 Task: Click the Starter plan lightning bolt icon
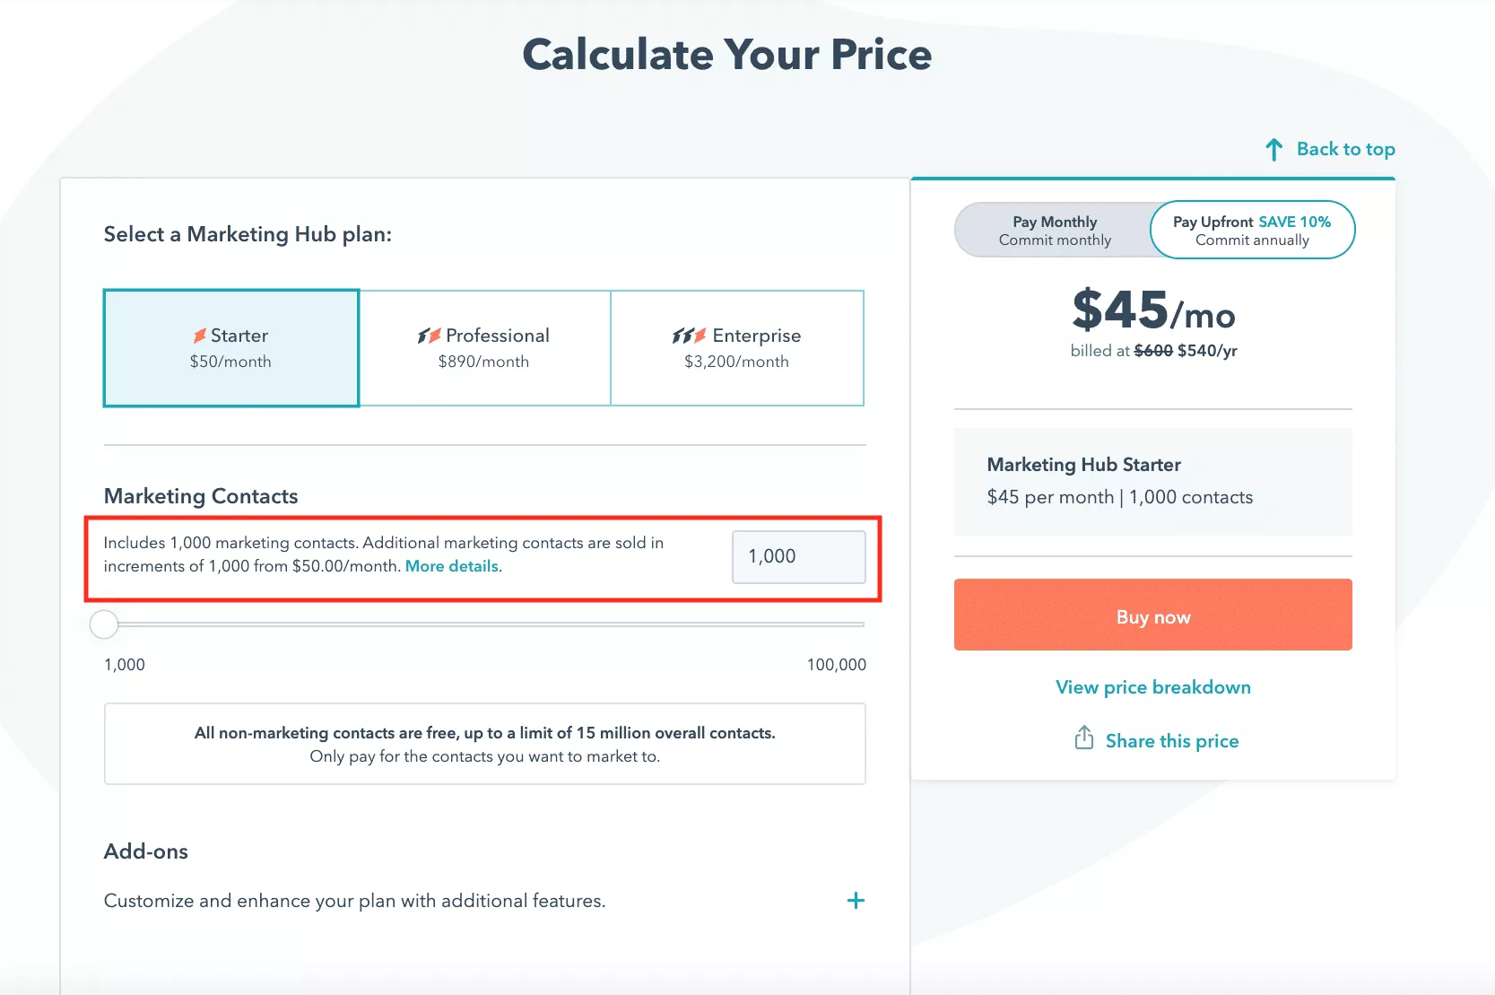point(199,336)
